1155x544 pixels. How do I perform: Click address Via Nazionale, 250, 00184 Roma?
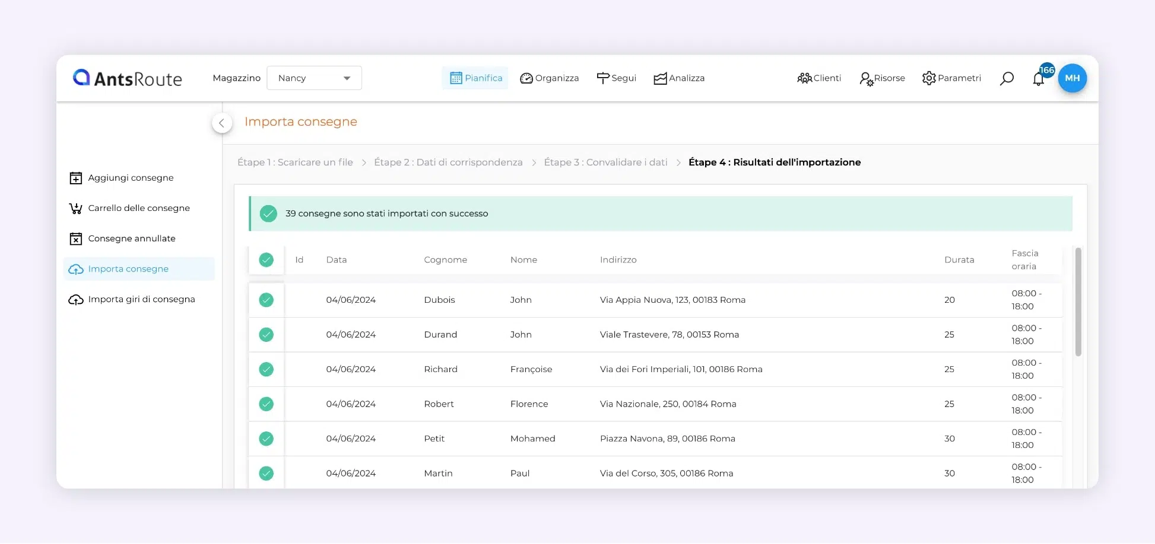click(x=668, y=404)
